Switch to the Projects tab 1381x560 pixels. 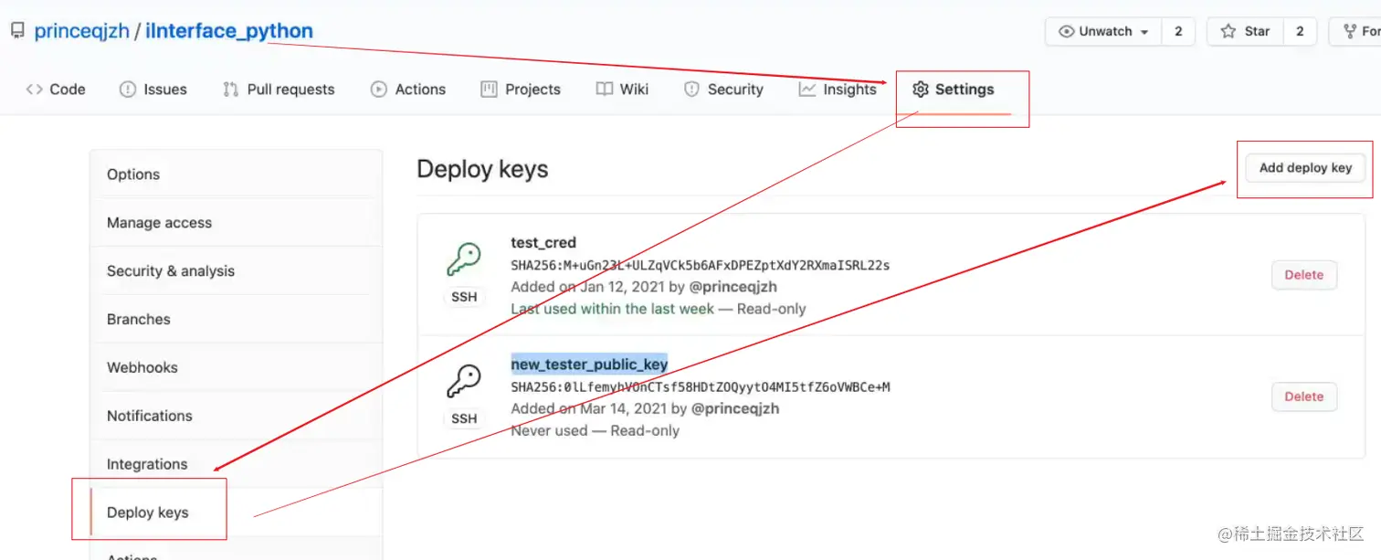pyautogui.click(x=521, y=90)
